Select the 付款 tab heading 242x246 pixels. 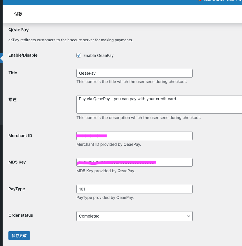pos(18,14)
